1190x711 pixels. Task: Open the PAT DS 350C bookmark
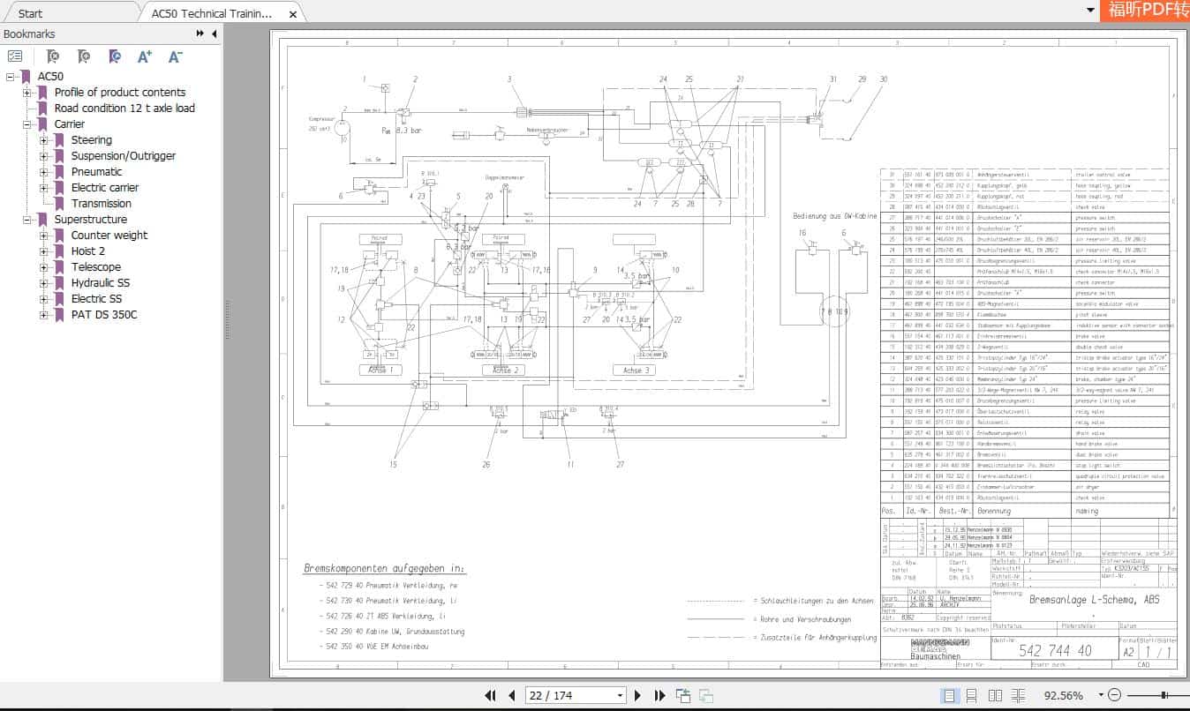click(105, 314)
